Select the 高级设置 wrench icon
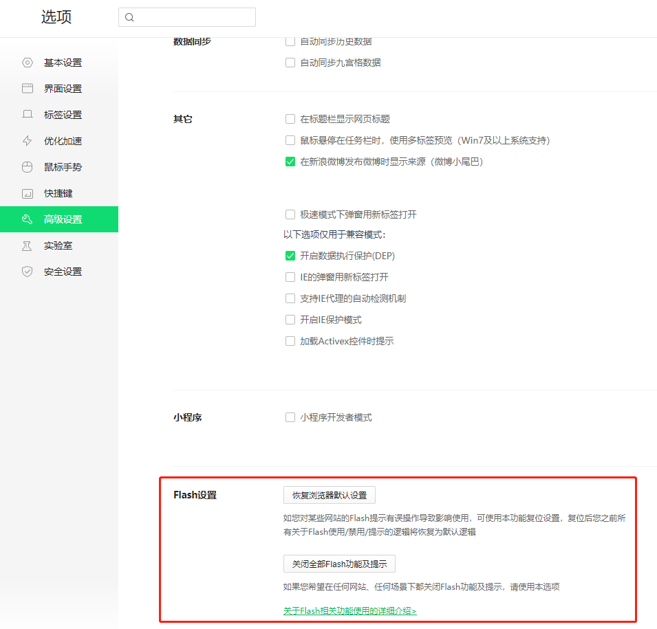657x629 pixels. click(x=27, y=219)
